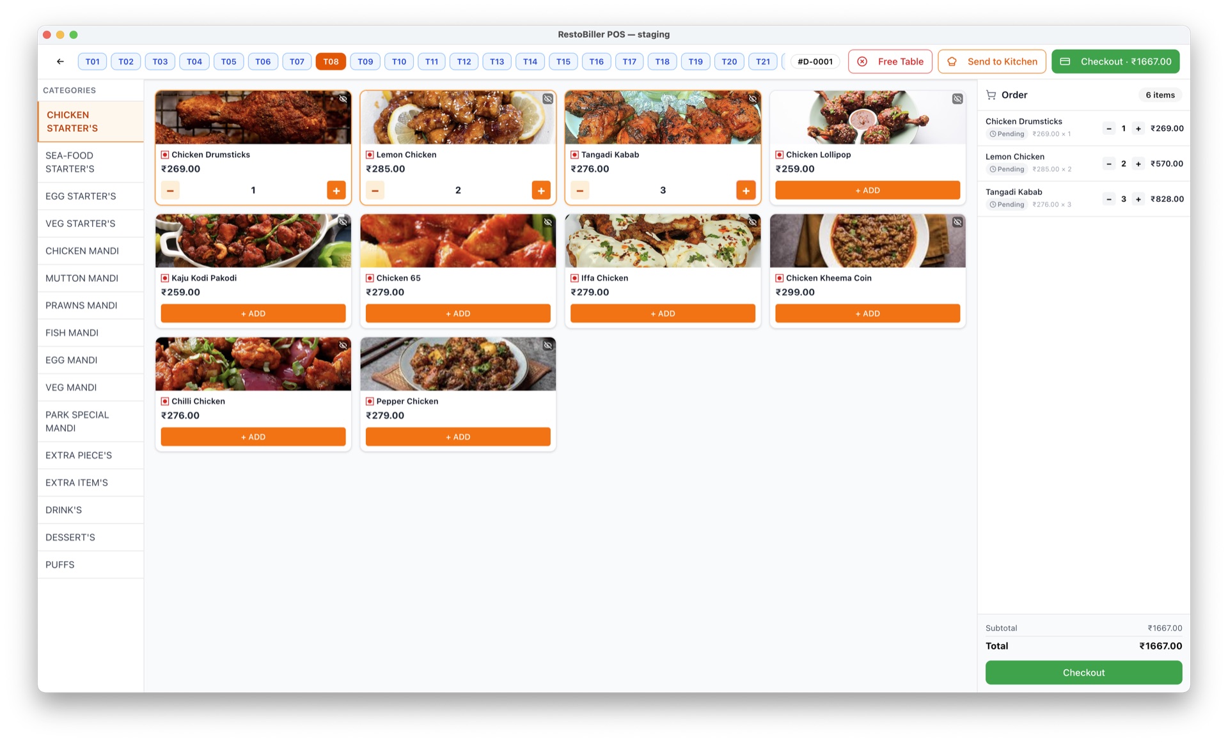This screenshot has width=1228, height=742.
Task: Switch to table T05
Action: 228,61
